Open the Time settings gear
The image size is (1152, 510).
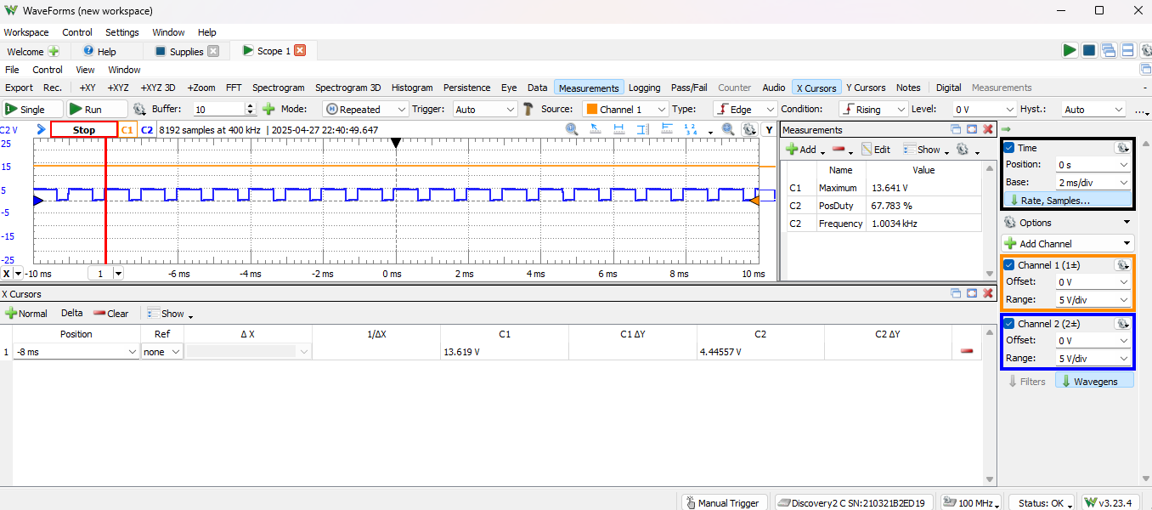tap(1122, 148)
